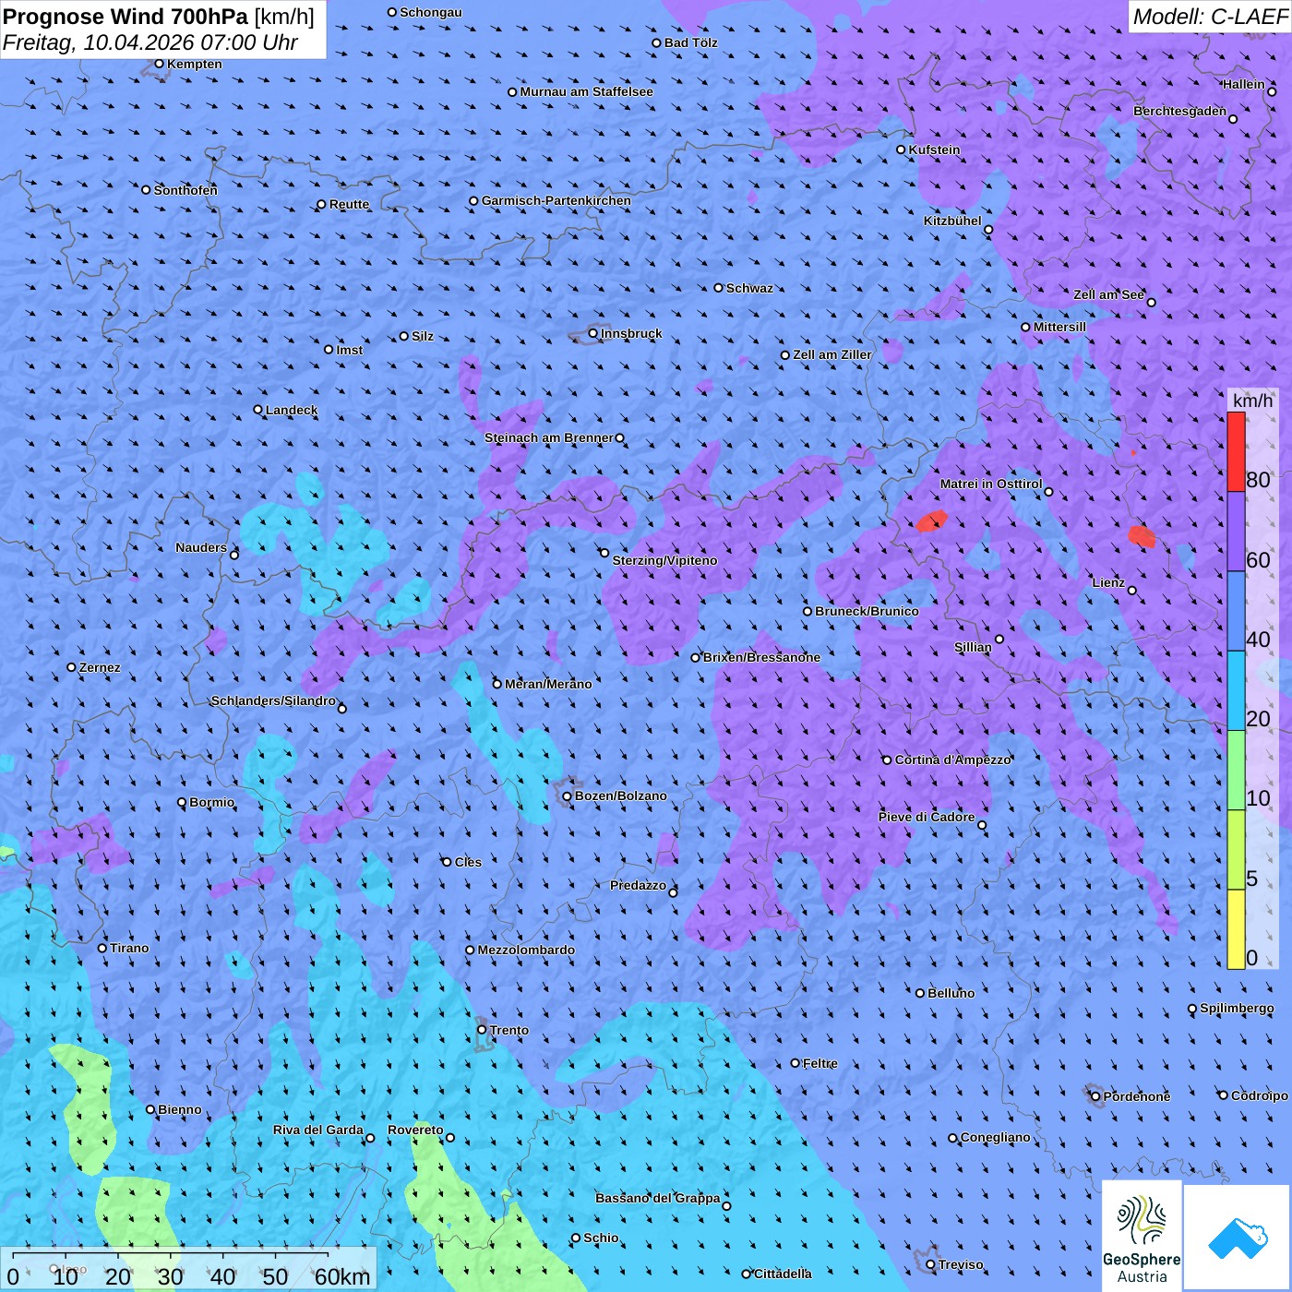Click the yellow 0 km/h legend swatch
This screenshot has width=1292, height=1292.
[1236, 929]
